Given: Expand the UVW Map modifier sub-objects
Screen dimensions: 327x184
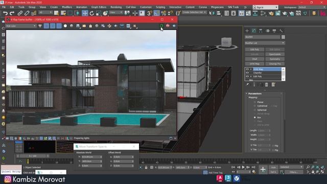Looking at the screenshot, I should (x=251, y=70).
